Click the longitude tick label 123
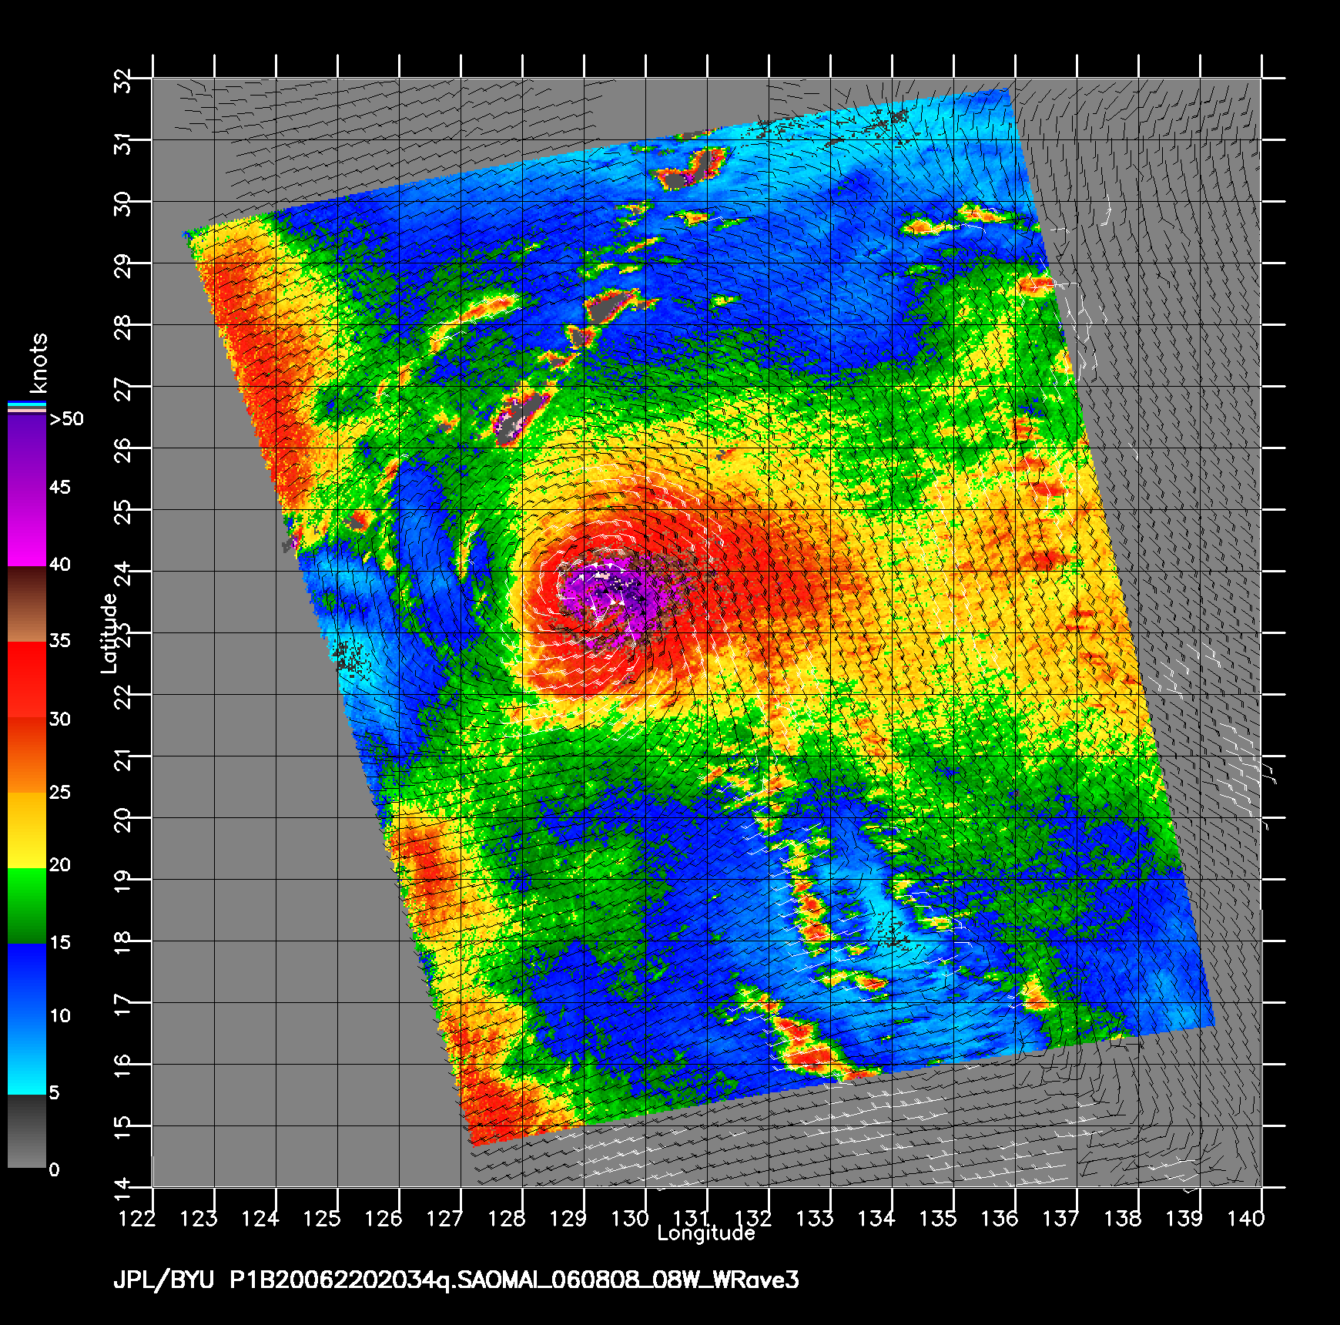1340x1325 pixels. [x=199, y=1218]
